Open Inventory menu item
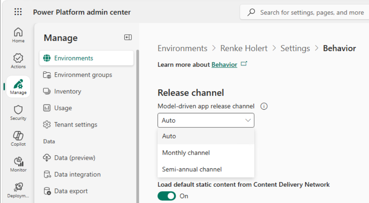369x203 pixels. pos(87,91)
